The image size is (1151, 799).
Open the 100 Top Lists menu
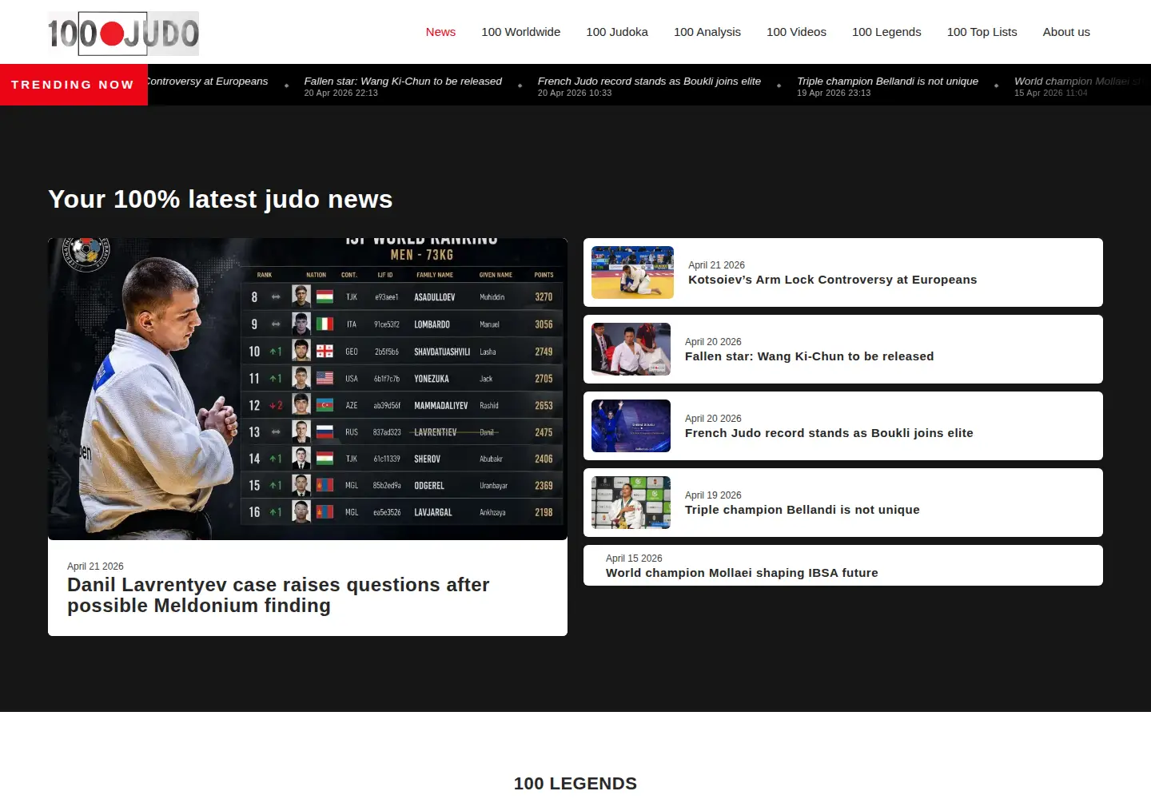tap(982, 32)
